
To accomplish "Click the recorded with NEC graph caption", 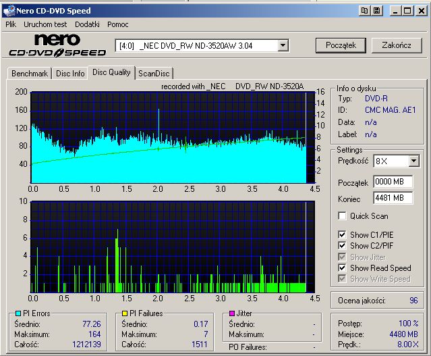I will pyautogui.click(x=232, y=86).
